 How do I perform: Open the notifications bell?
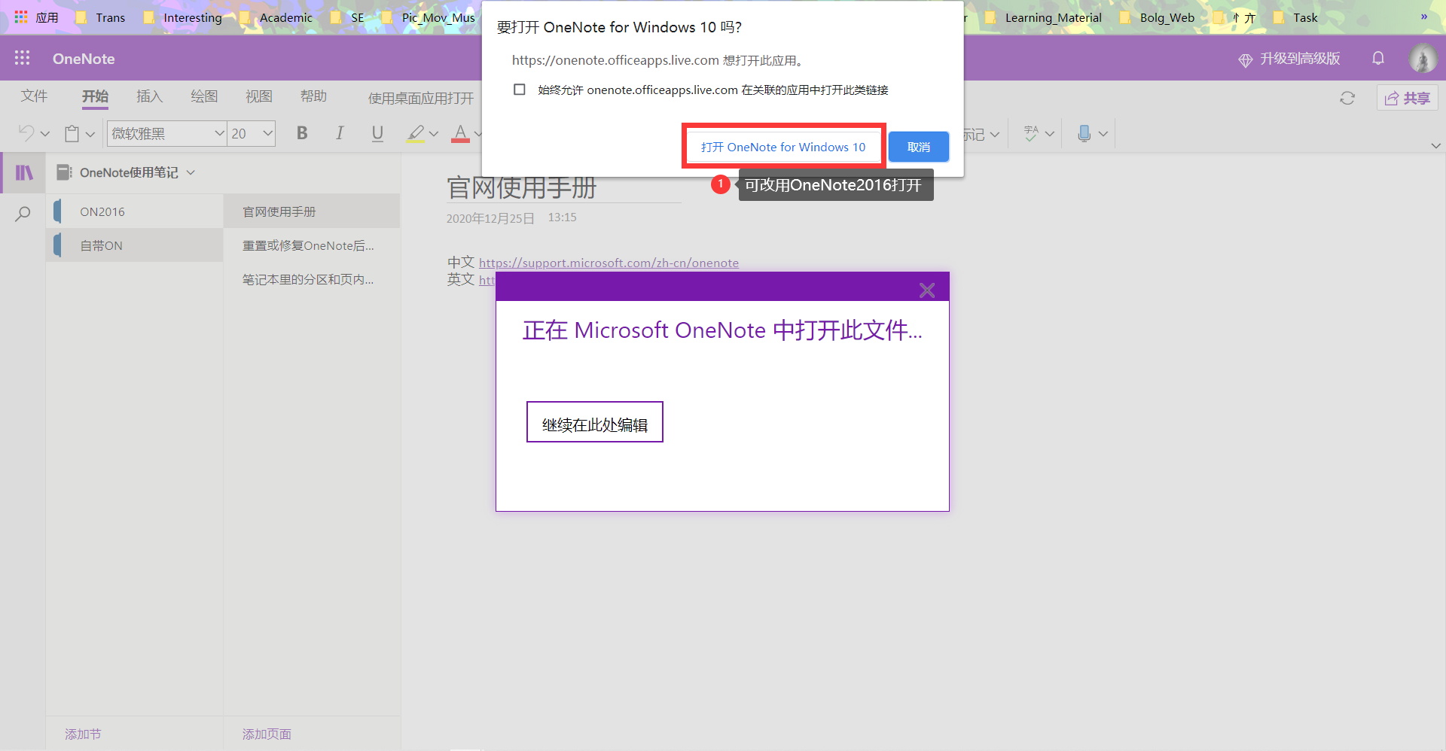1378,58
